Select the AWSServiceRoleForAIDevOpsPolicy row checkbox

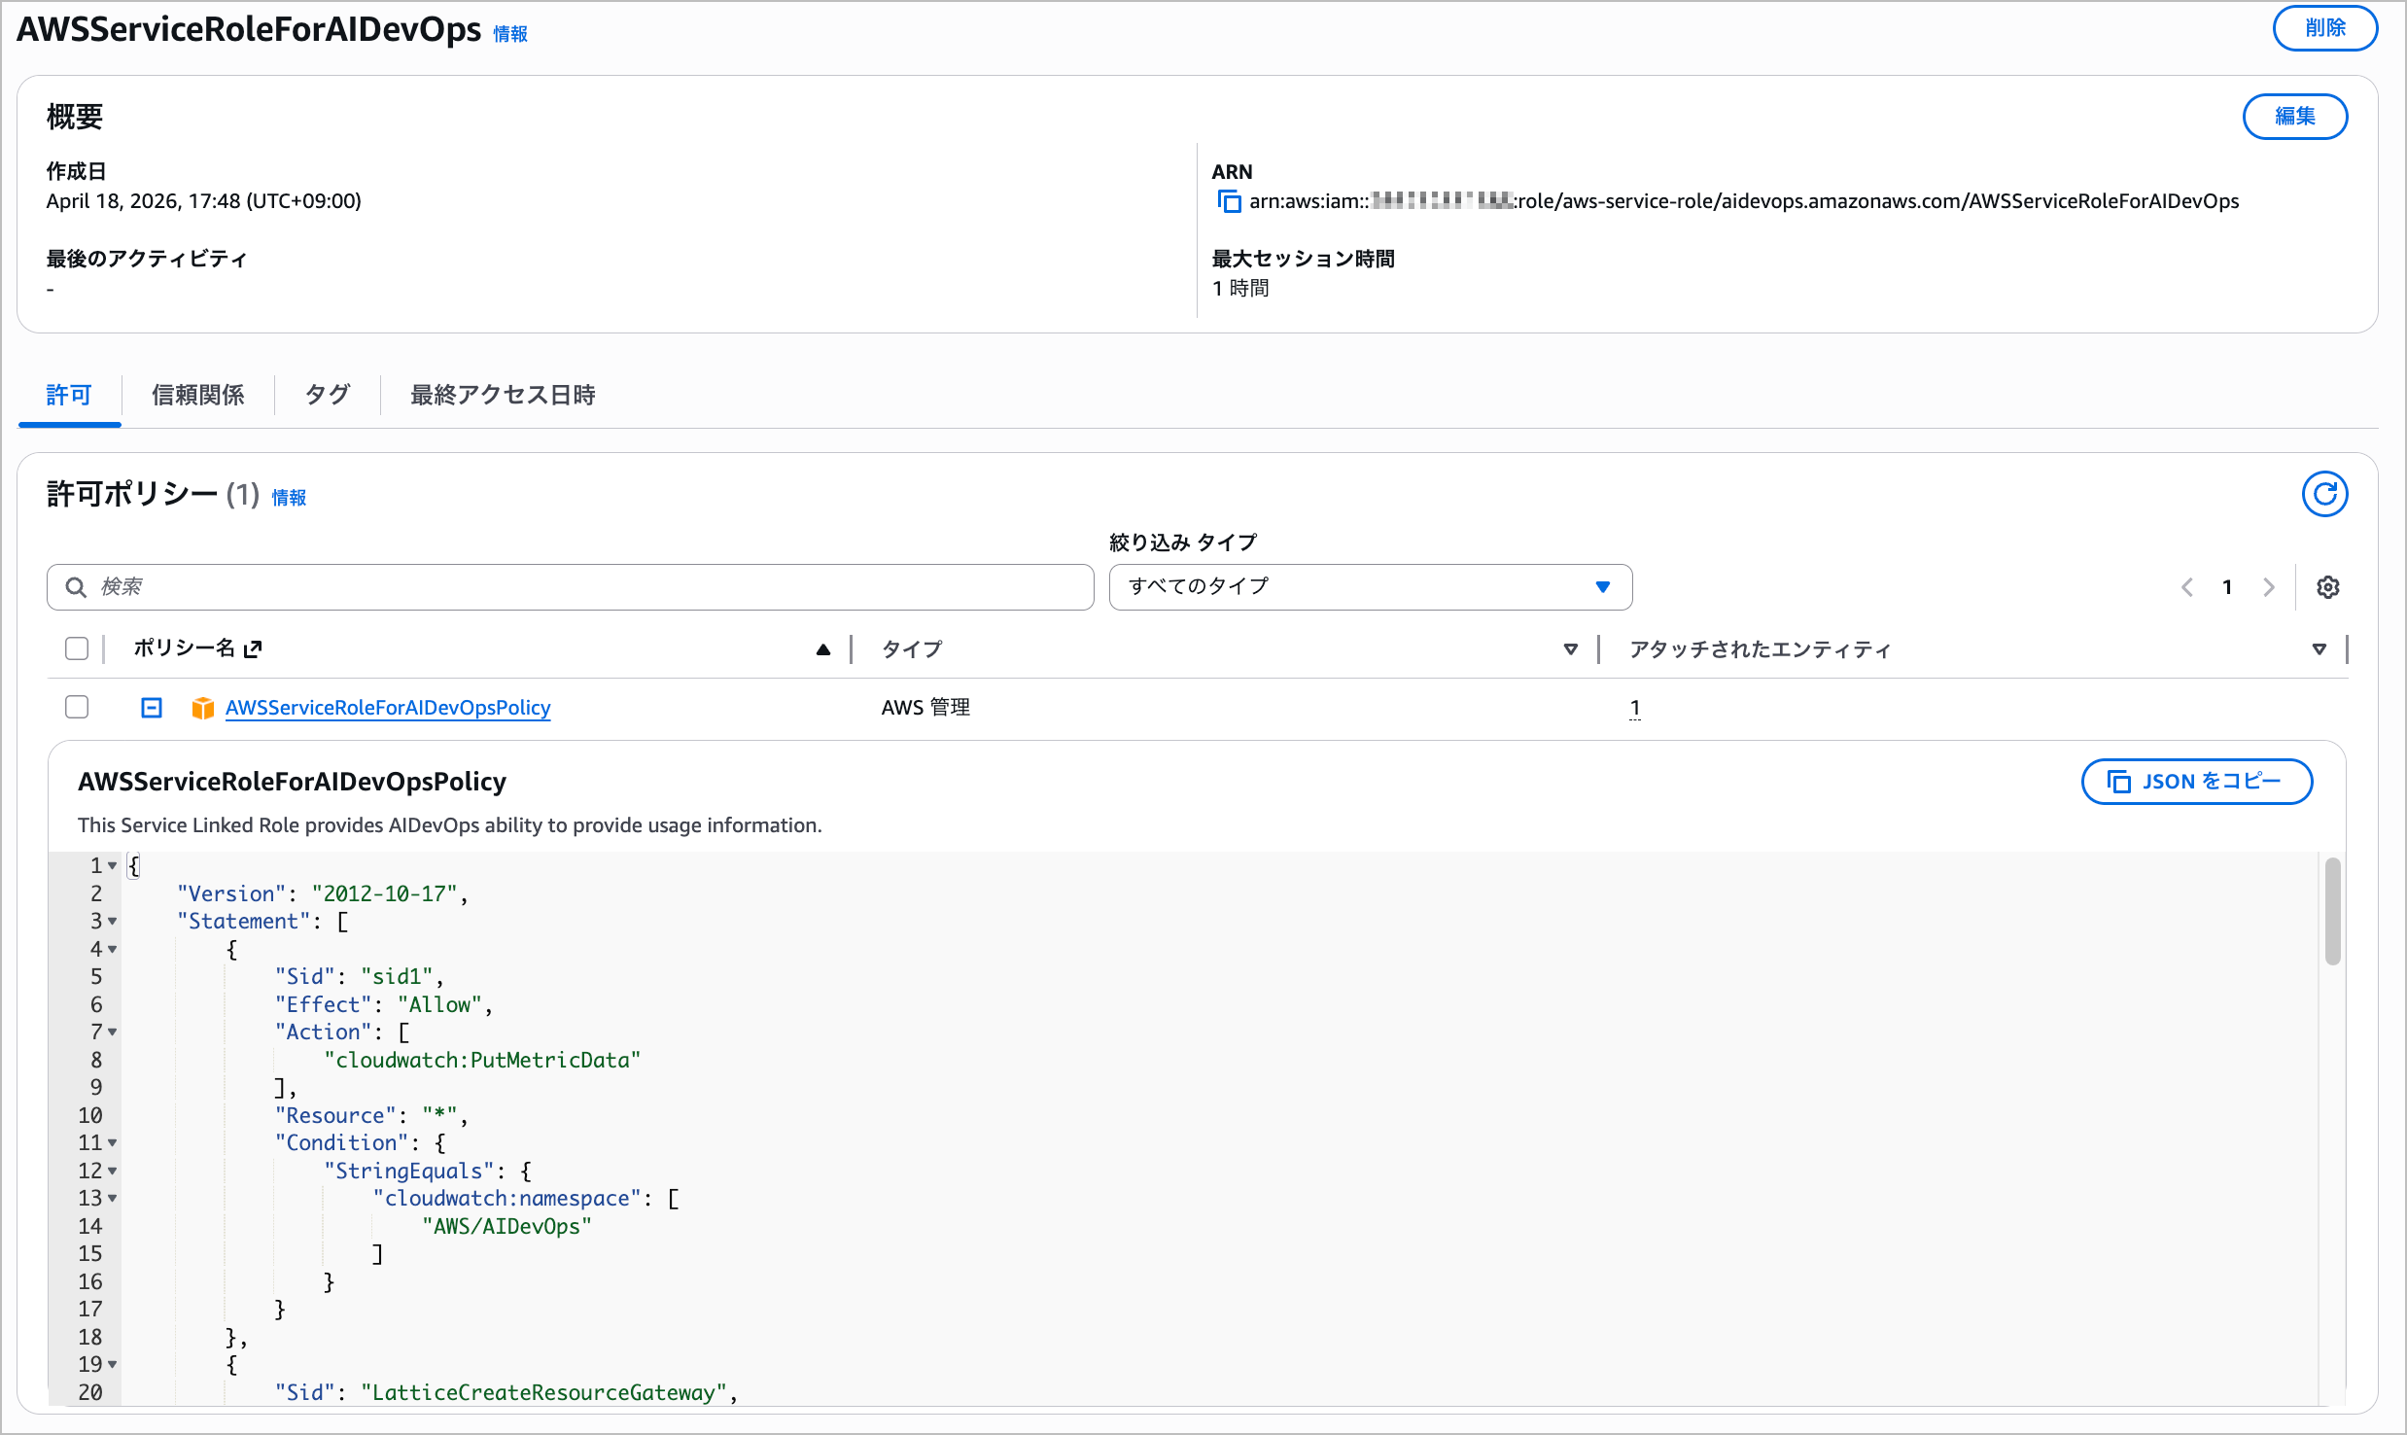pos(76,707)
